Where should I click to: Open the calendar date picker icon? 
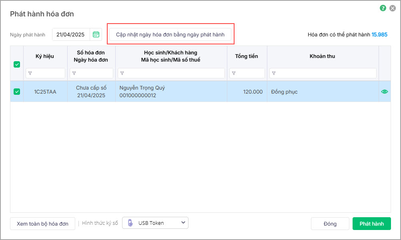tap(96, 35)
